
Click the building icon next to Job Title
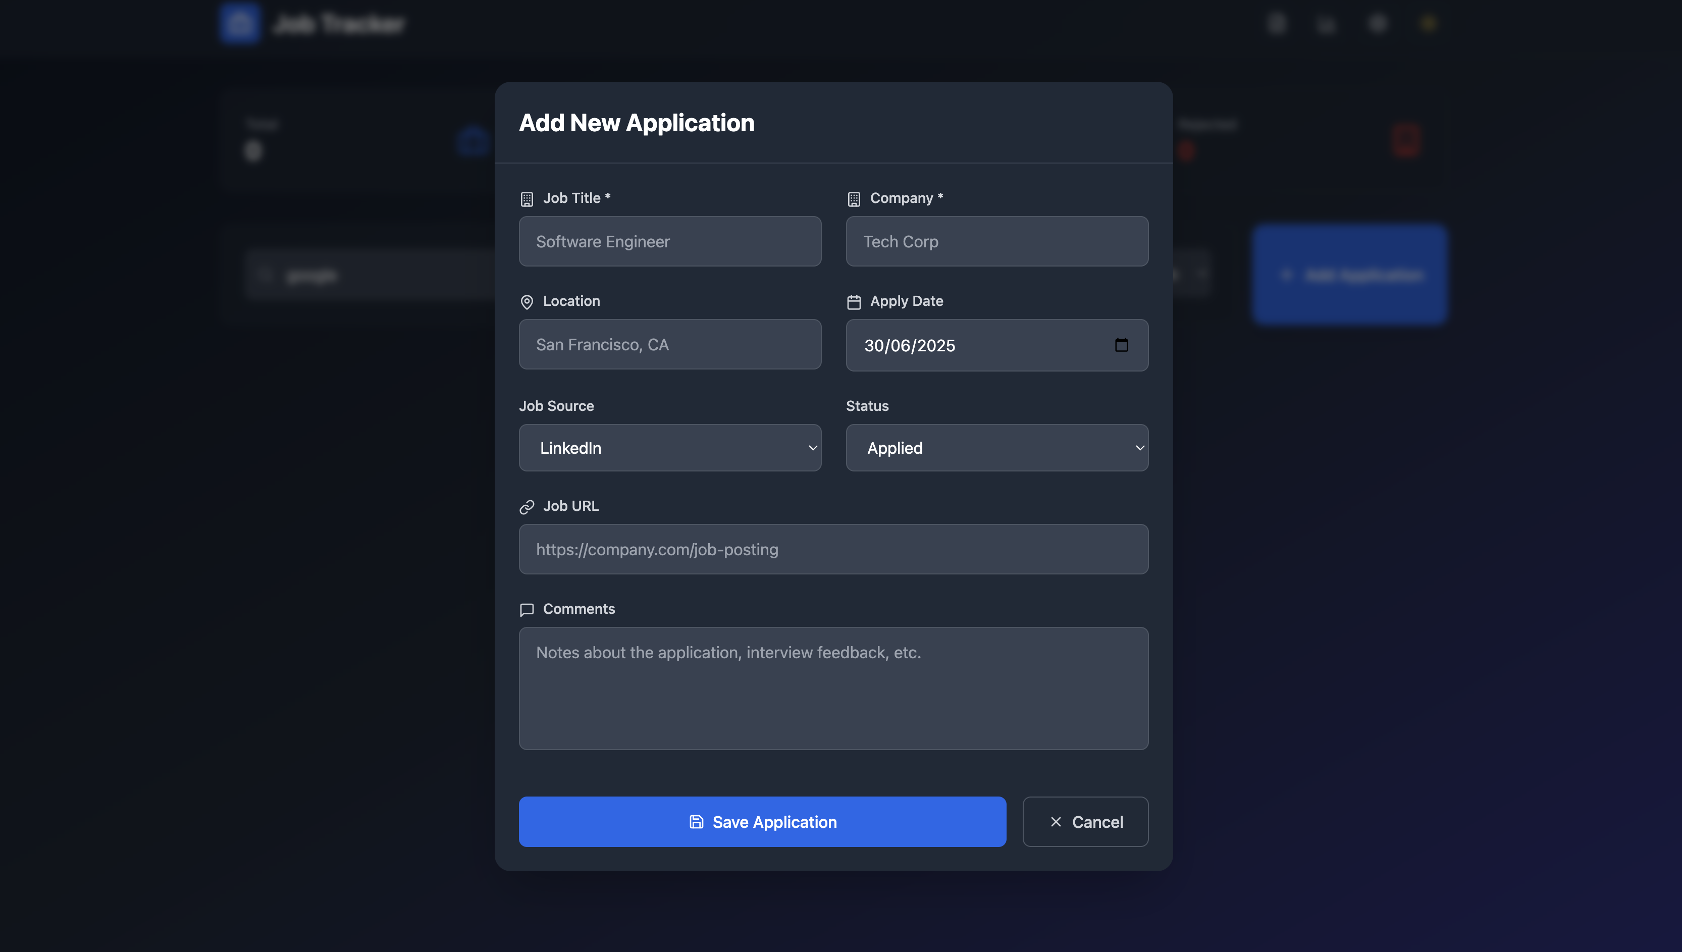coord(527,199)
